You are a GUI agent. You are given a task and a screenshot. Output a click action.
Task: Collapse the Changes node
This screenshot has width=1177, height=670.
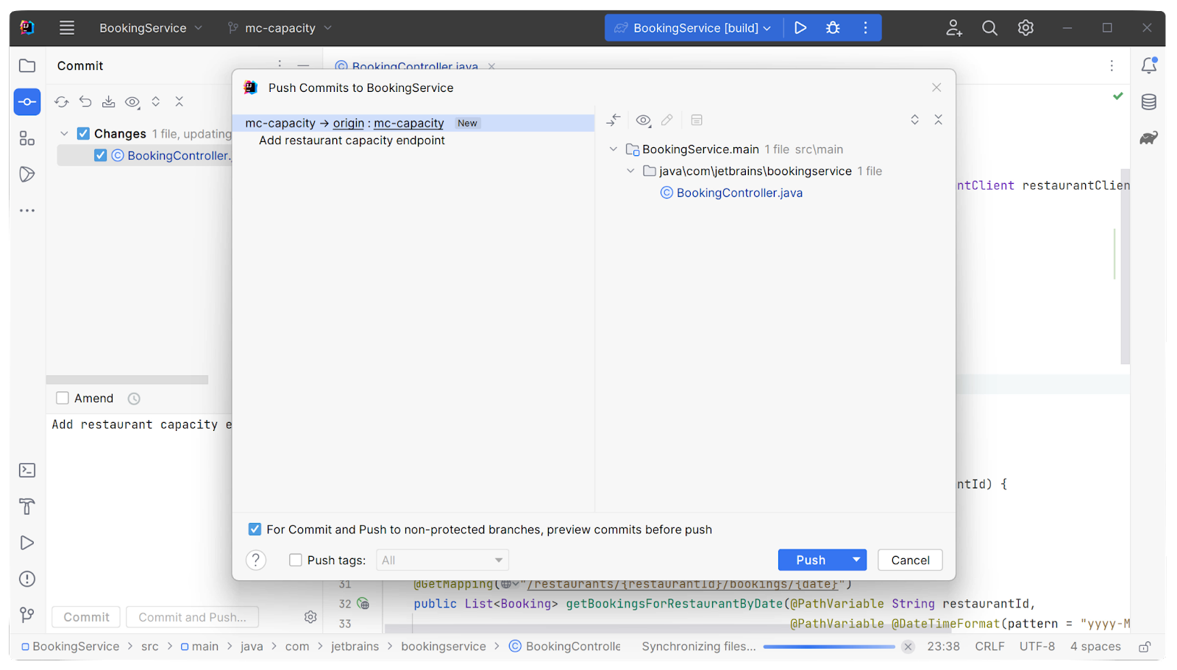[65, 134]
